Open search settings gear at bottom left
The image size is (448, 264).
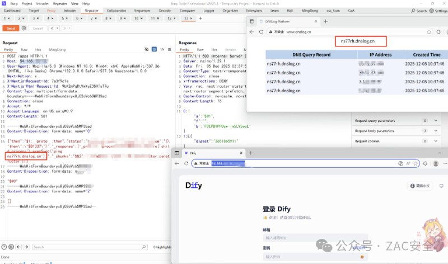[11, 247]
